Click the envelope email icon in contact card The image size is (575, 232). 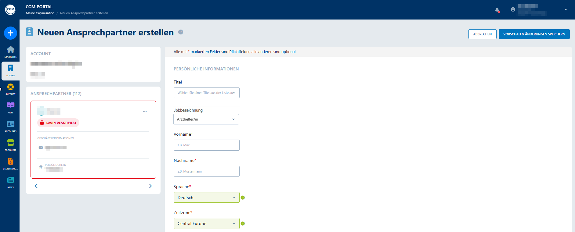click(41, 147)
